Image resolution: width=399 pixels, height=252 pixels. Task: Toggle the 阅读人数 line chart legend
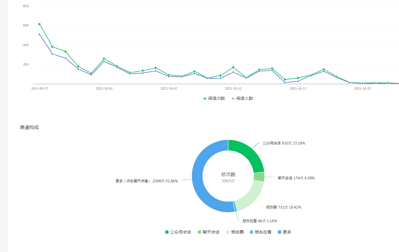(242, 98)
